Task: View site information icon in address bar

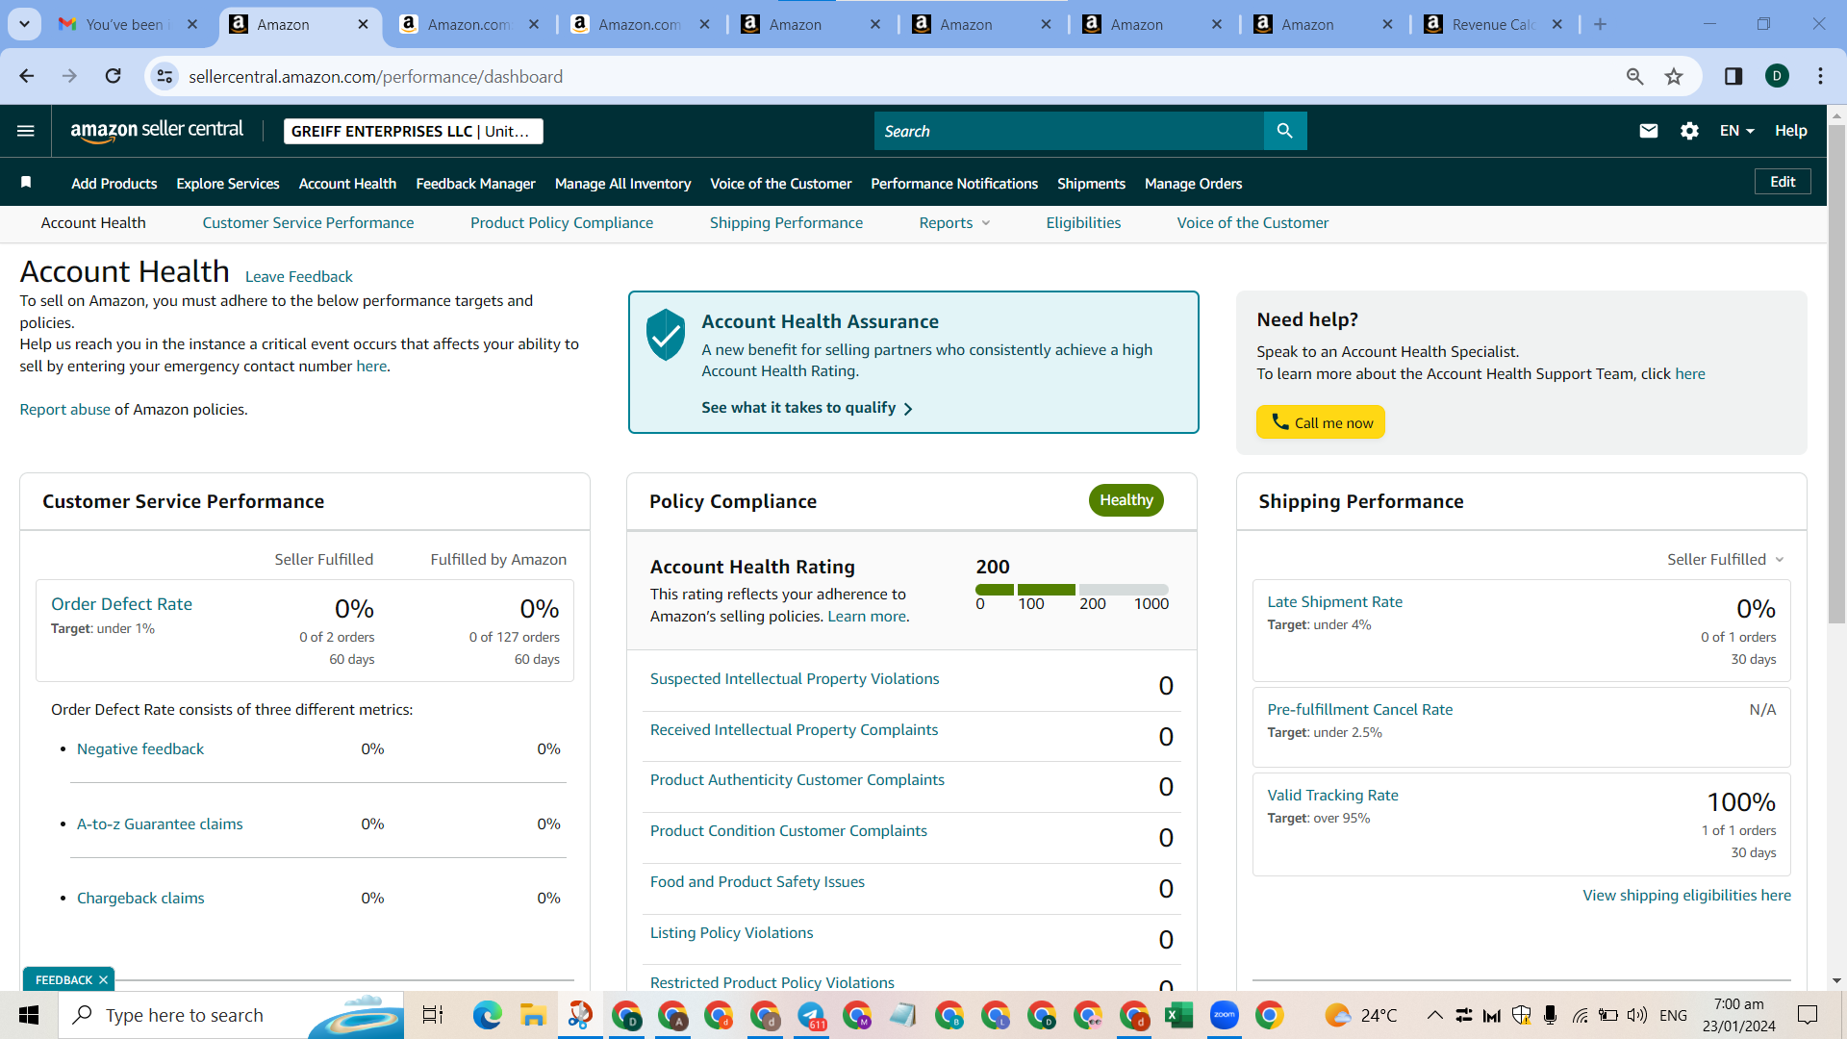Action: [165, 76]
